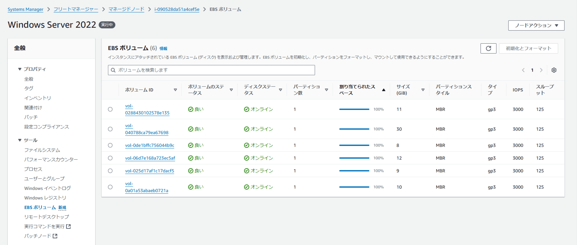
Task: Click space bar for vol-0a01a53abaeb0721a
Action: click(354, 187)
